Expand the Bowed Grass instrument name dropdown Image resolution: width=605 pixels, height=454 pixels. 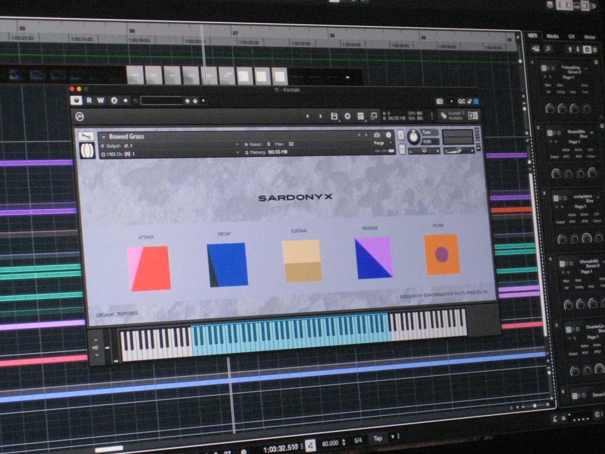pyautogui.click(x=104, y=137)
